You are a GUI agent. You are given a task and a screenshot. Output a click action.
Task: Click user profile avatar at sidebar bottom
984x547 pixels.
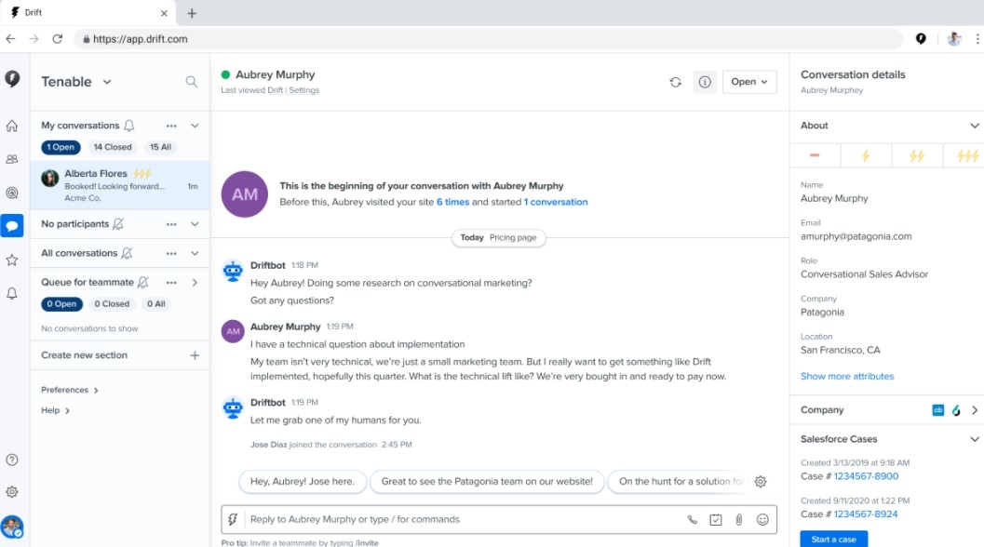click(x=12, y=527)
